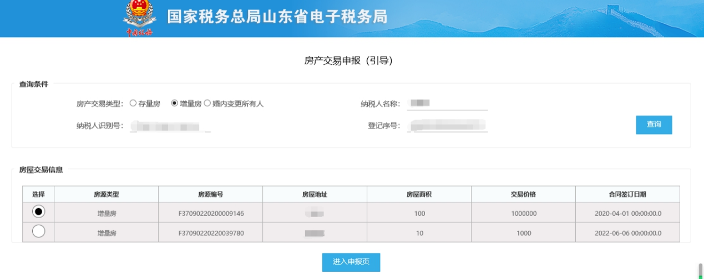Choose the 婚内变更所有人 radio option
The height and width of the screenshot is (279, 704).
[207, 104]
